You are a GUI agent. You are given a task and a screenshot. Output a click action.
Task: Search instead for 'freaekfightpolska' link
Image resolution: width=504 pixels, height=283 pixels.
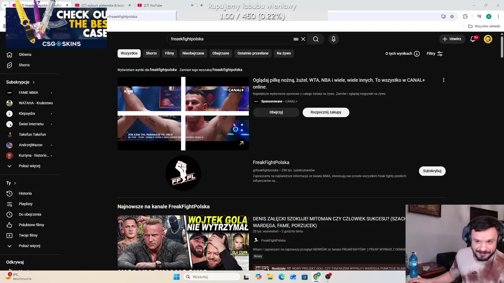tap(227, 70)
